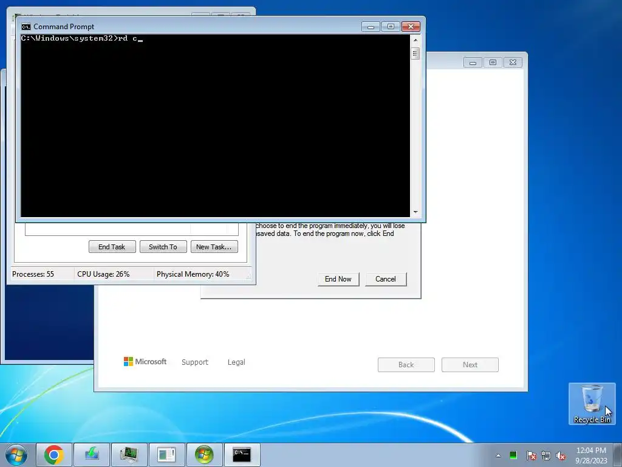
Task: Click Cancel in the end program dialog
Action: tap(386, 279)
